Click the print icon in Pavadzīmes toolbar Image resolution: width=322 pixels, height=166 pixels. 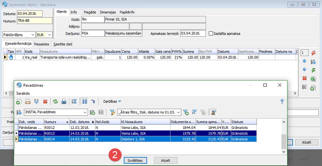click(64, 102)
